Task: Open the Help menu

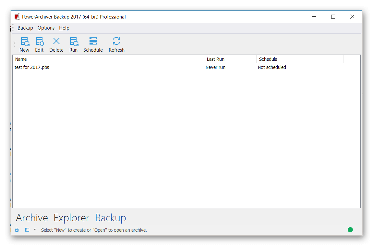Action: tap(64, 28)
